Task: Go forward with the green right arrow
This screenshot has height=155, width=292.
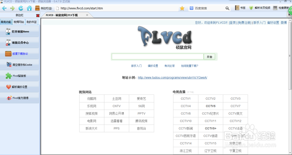Action: pyautogui.click(x=13, y=8)
